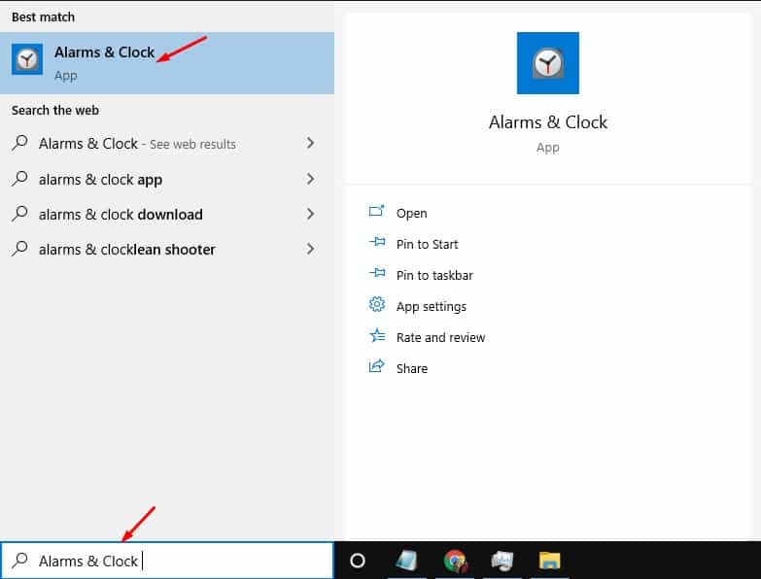Open 'Alarms & Clock - See web results'
The width and height of the screenshot is (761, 579).
(167, 143)
